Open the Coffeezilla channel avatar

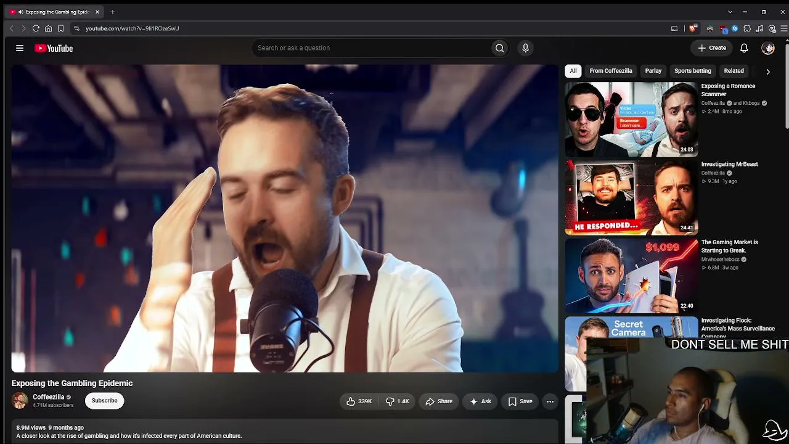[20, 401]
